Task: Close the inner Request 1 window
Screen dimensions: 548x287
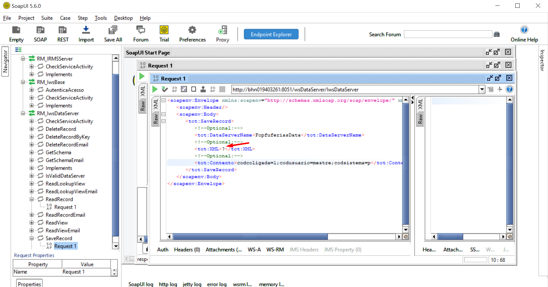Action: tap(509, 78)
